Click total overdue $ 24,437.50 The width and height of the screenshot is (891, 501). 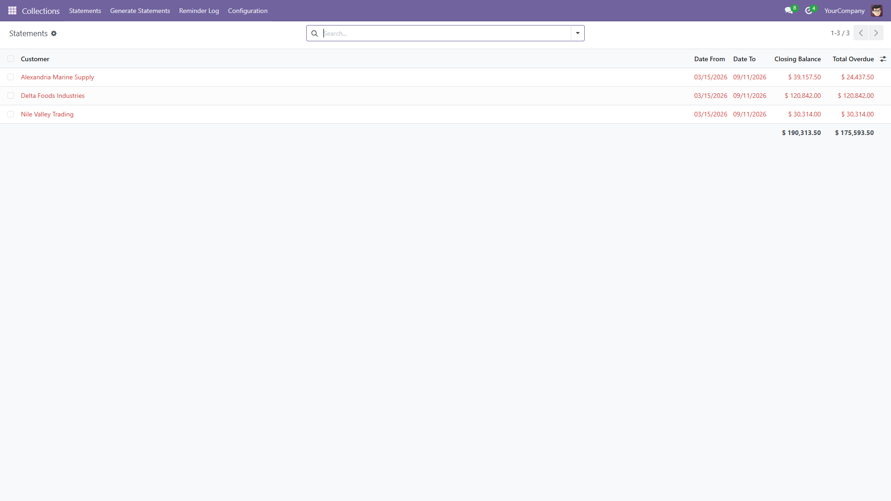858,77
